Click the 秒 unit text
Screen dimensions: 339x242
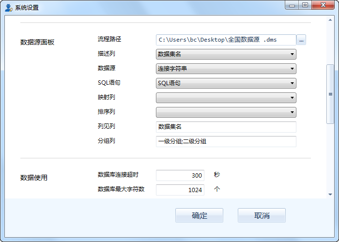[x=217, y=174]
